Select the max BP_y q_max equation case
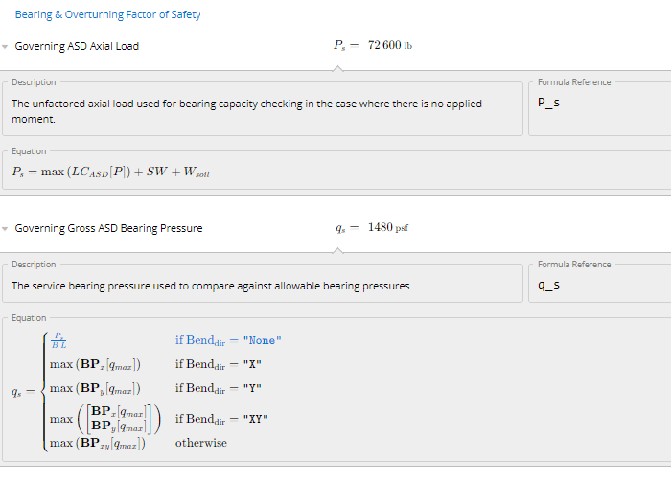 [x=95, y=388]
